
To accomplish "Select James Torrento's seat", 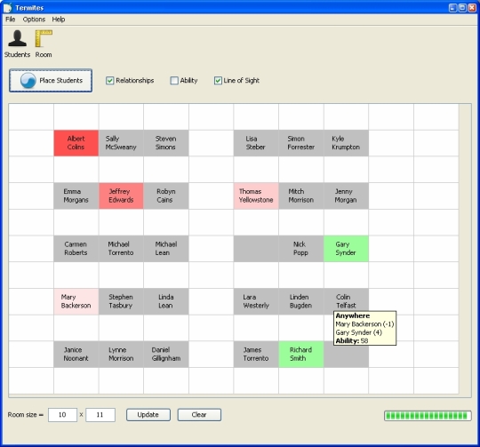I will click(256, 355).
